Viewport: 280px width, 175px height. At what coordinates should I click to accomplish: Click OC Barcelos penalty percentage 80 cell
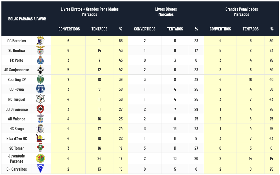(x=271, y=41)
